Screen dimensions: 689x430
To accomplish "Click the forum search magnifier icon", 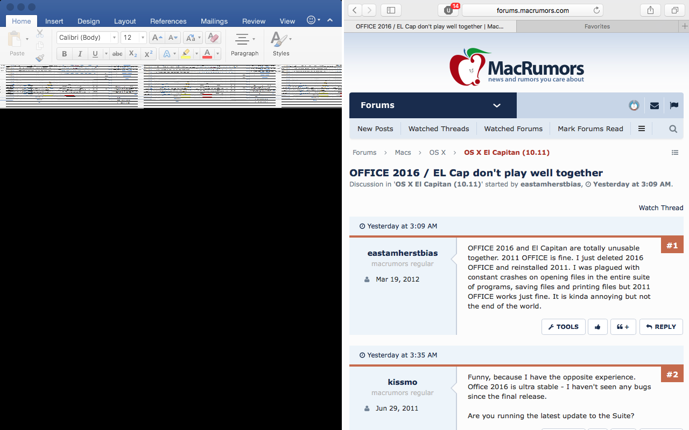I will tap(673, 129).
